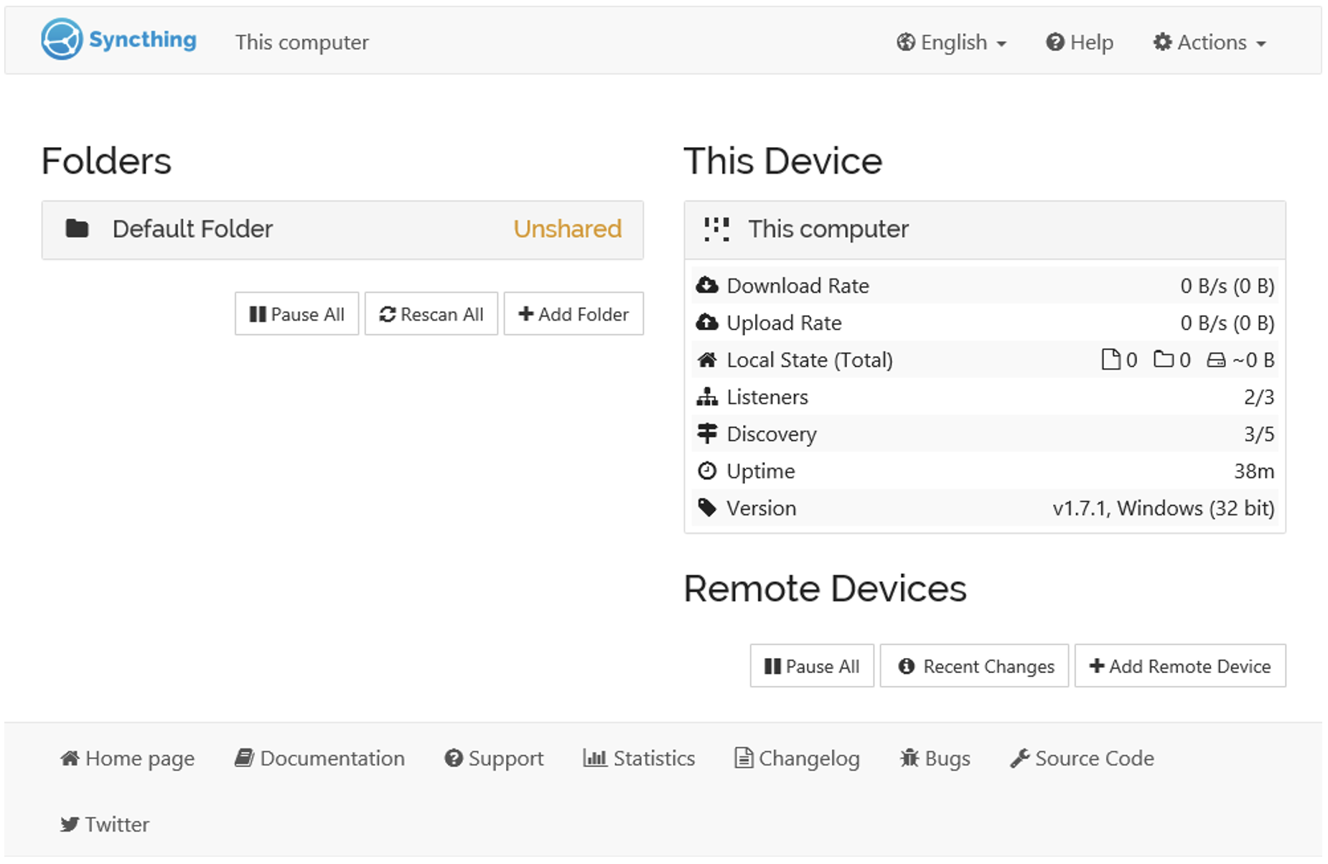Click the Listeners network icon
The height and width of the screenshot is (864, 1328).
[x=708, y=396]
